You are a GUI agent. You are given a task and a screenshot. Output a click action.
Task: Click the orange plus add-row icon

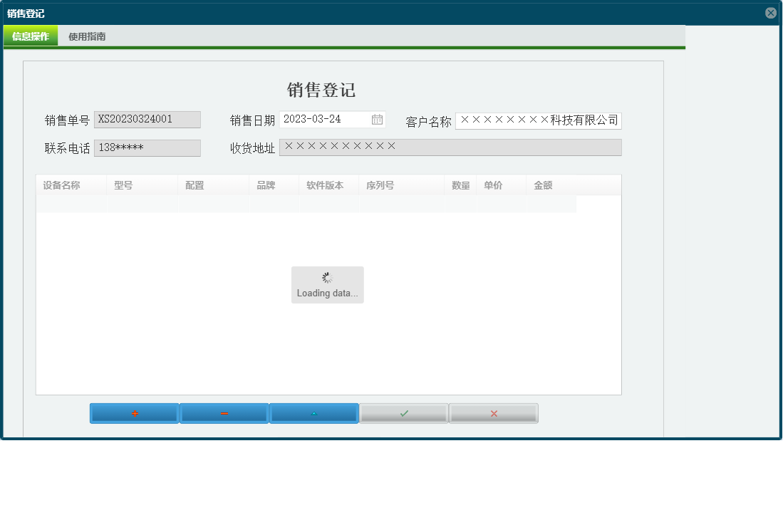pos(133,412)
